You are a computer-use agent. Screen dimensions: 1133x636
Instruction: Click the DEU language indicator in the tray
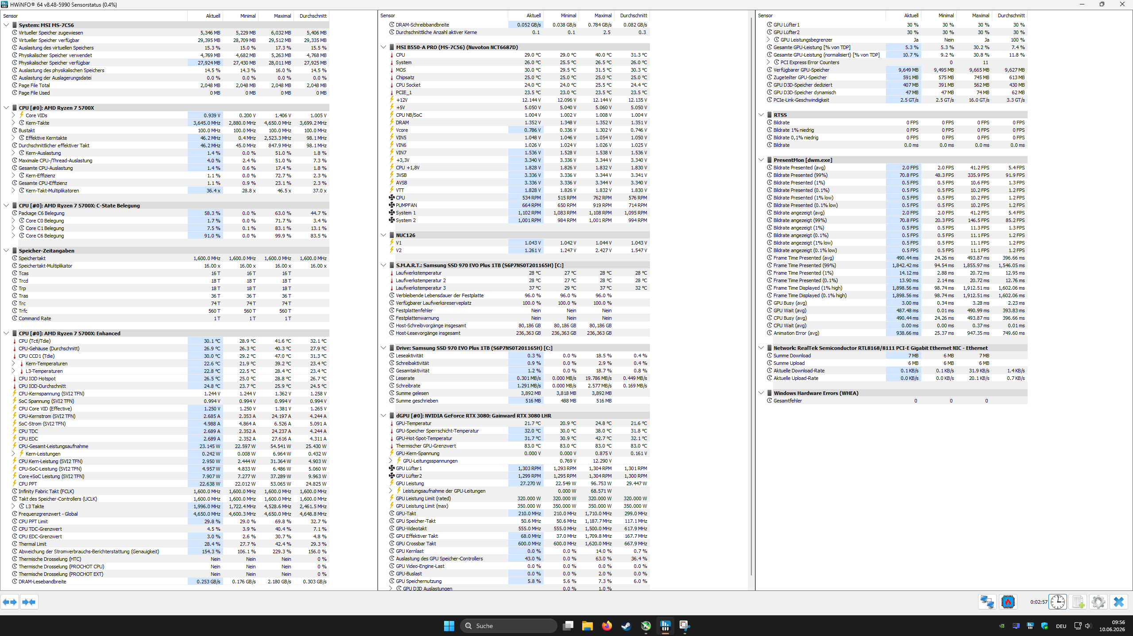(x=1061, y=626)
